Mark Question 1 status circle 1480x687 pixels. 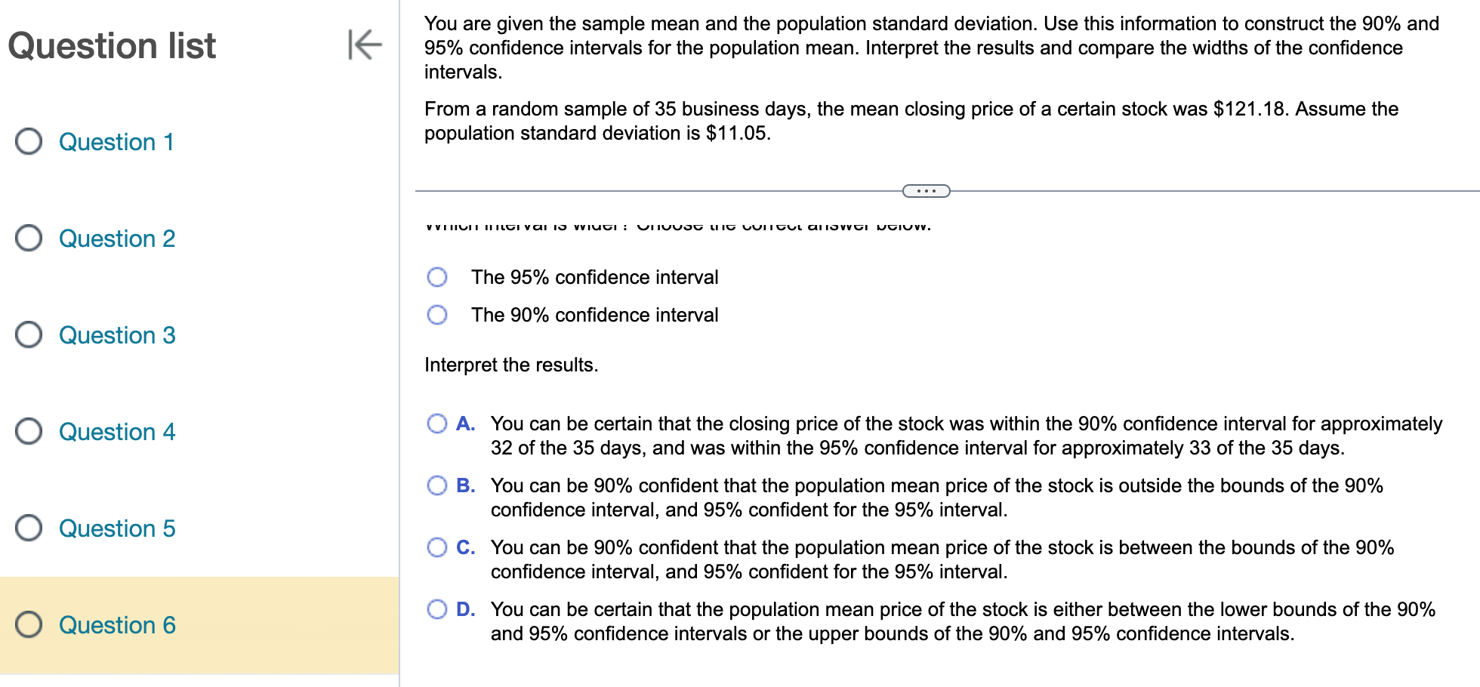coord(28,142)
